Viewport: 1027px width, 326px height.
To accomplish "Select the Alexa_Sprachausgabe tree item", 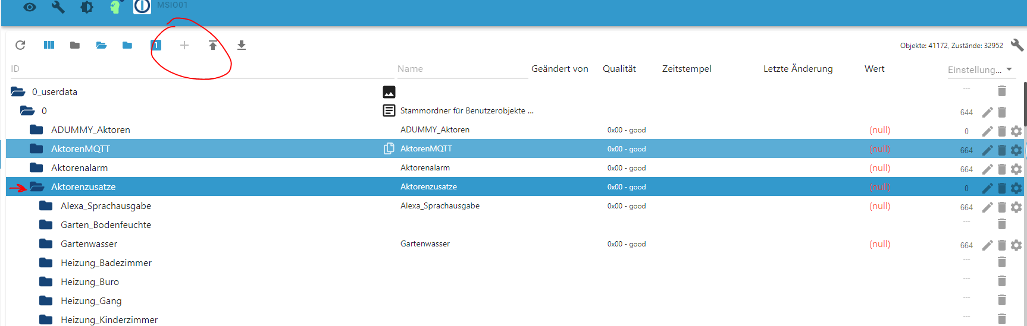I will (106, 205).
